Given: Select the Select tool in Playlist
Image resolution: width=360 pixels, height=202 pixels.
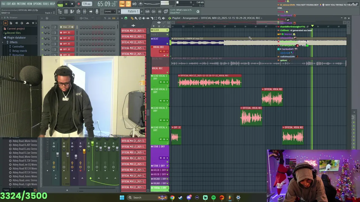Looking at the screenshot, I should pyautogui.click(x=156, y=18).
